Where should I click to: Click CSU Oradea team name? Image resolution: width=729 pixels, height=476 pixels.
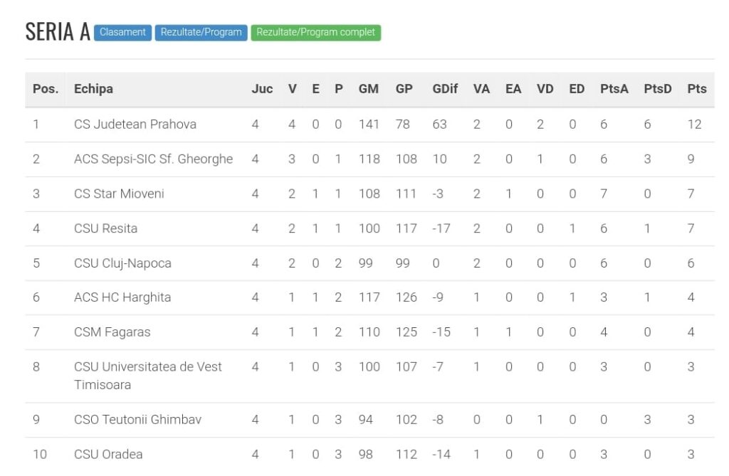(x=108, y=454)
